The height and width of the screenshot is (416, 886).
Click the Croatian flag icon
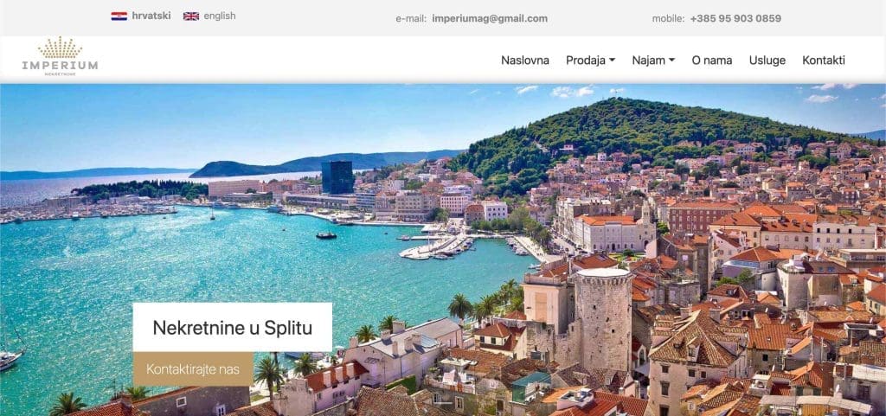tap(119, 16)
